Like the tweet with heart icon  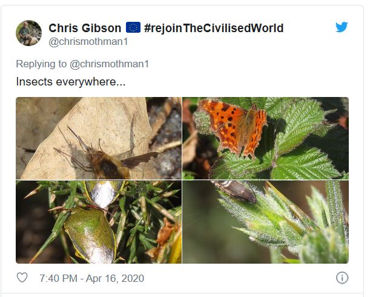coord(22,278)
